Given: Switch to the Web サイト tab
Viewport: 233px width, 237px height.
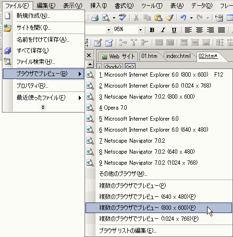Looking at the screenshot, I should [x=118, y=56].
